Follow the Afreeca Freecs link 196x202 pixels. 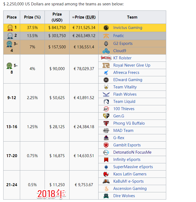[x=126, y=73]
